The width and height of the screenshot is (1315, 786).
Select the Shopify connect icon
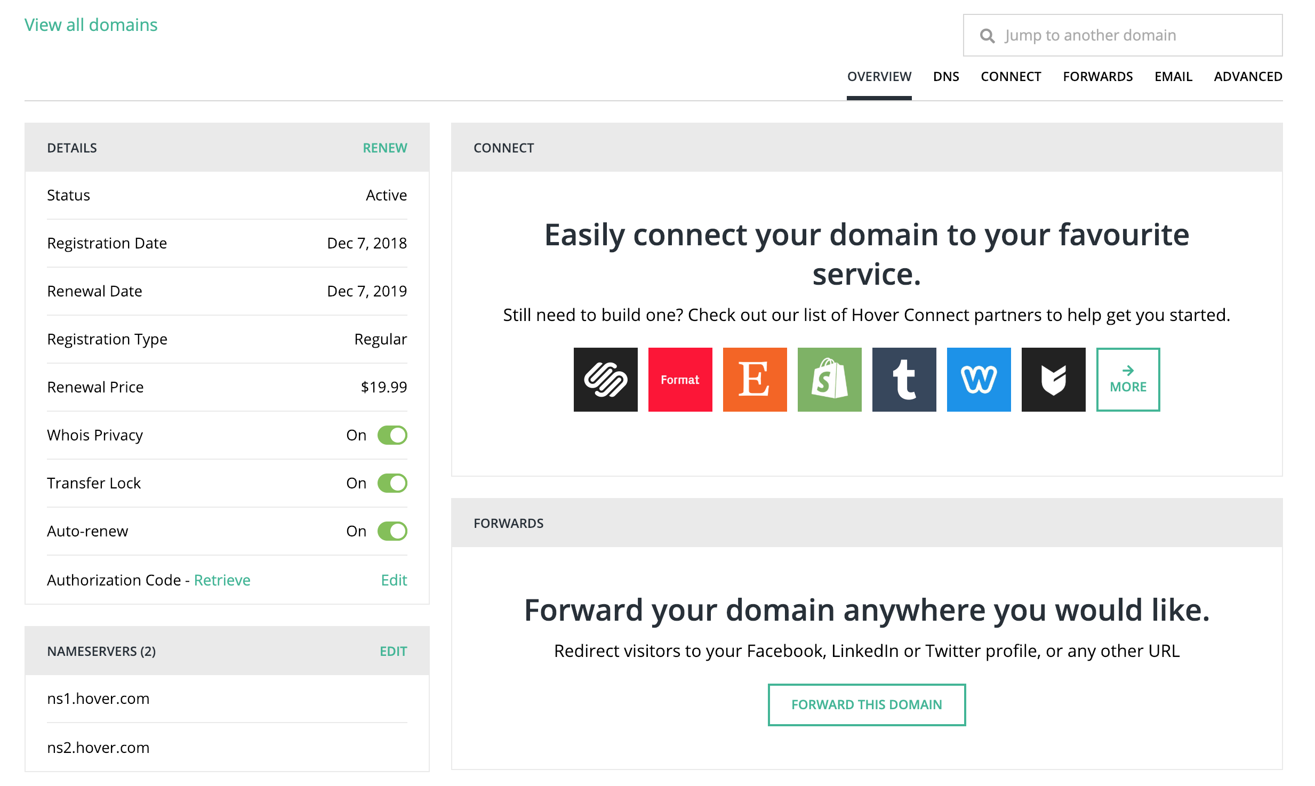click(x=830, y=379)
